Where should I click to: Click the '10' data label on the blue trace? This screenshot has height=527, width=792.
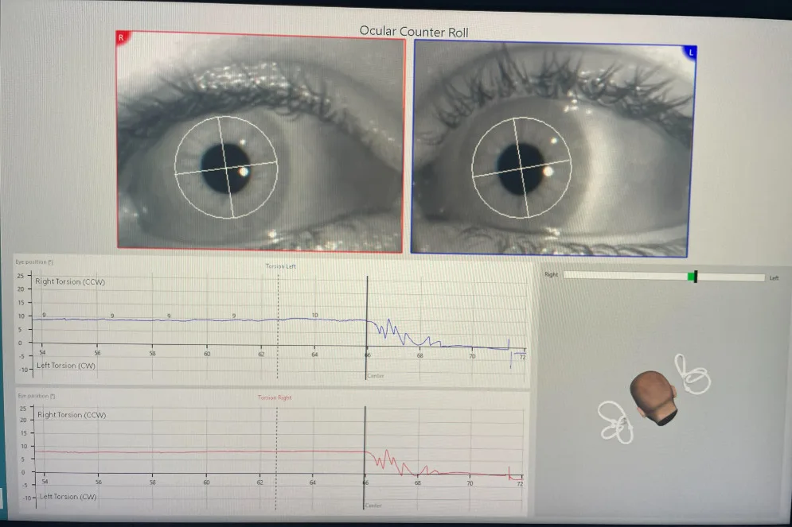coord(314,316)
